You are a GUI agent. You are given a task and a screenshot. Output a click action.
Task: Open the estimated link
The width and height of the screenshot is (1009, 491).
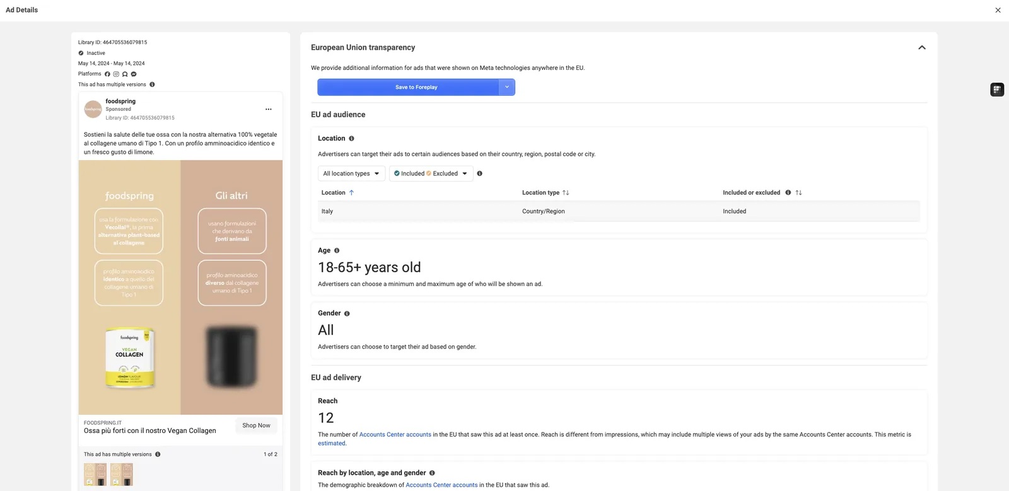[x=332, y=443]
